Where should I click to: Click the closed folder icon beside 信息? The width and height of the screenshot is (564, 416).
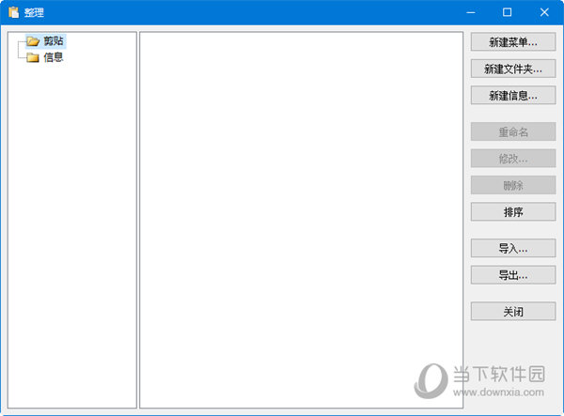(x=33, y=57)
